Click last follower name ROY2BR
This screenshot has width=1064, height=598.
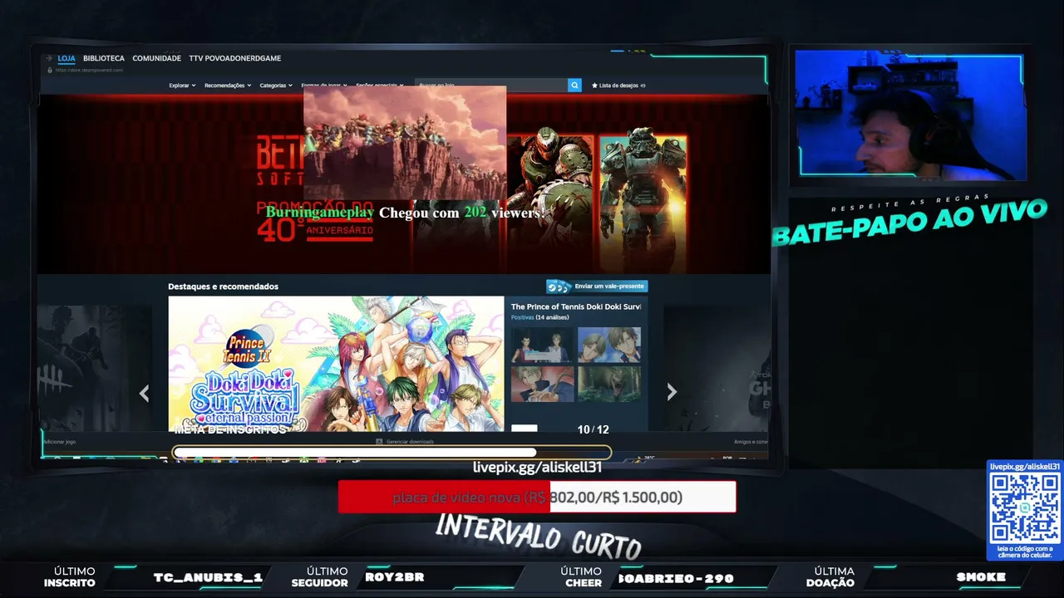coord(395,577)
